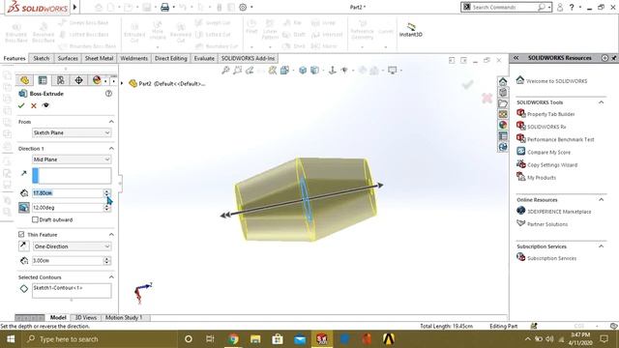
Task: Open the DisplayManager color ball tab
Action: pos(97,80)
